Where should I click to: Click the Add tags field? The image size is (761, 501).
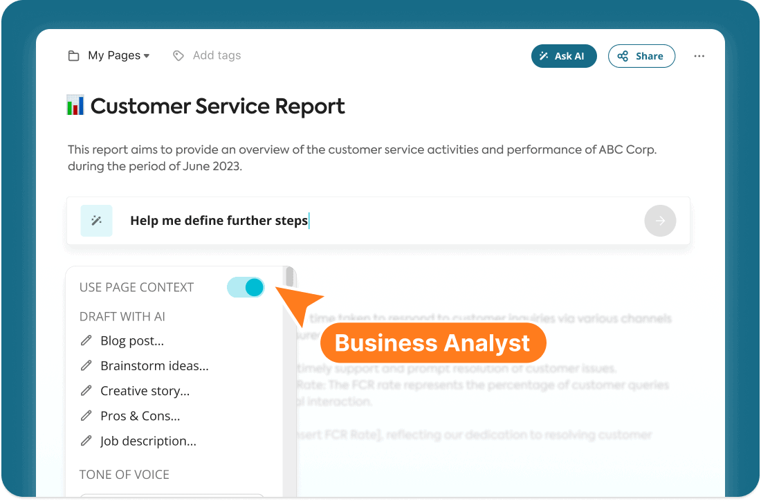tap(217, 56)
